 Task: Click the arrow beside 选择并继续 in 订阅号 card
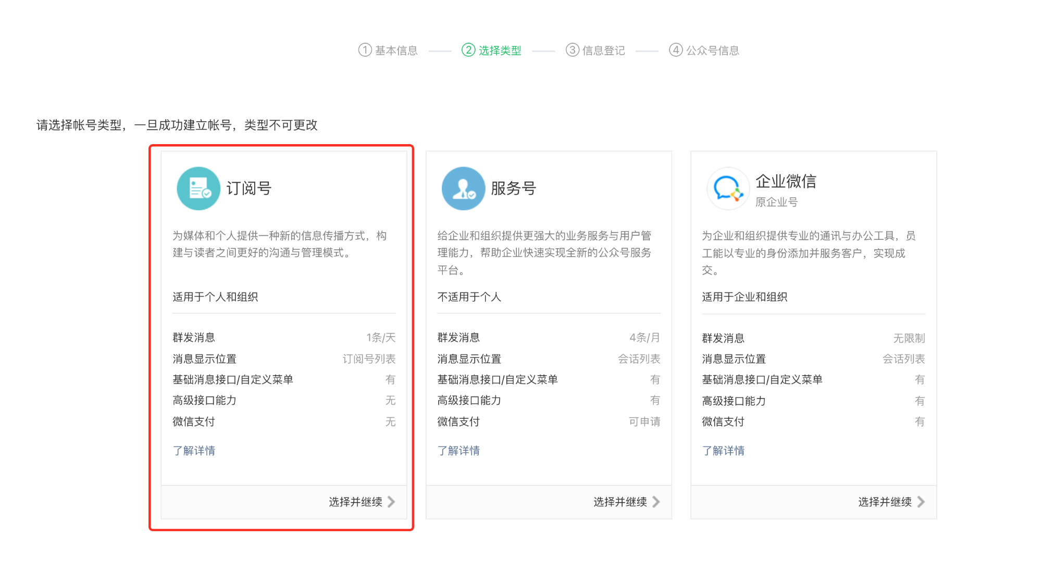coord(391,502)
